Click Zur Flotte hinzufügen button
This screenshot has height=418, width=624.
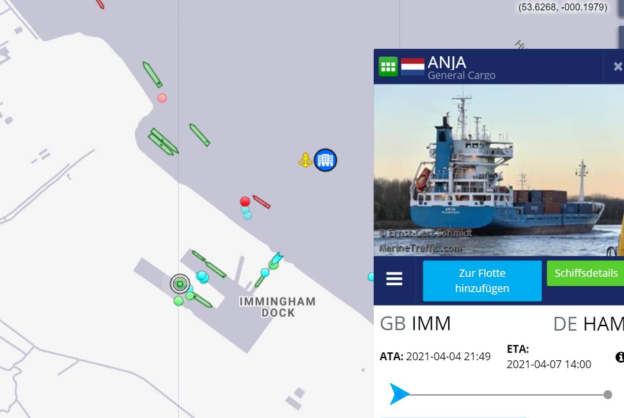pos(482,281)
